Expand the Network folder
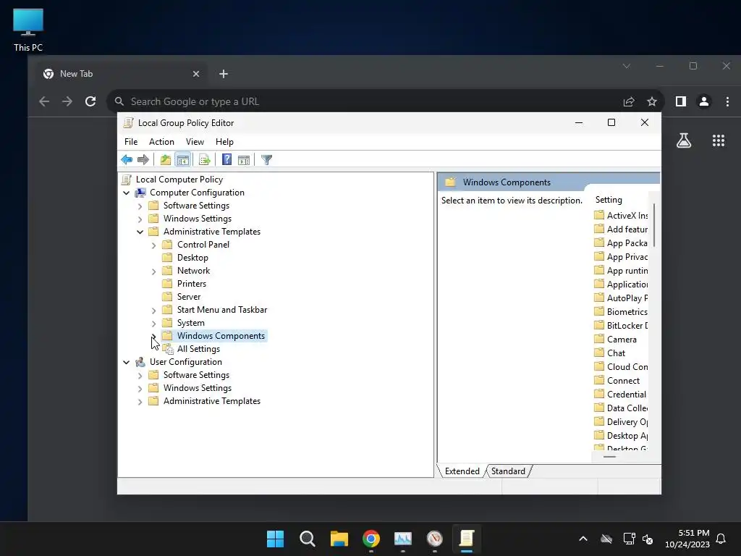Image resolution: width=741 pixels, height=556 pixels. tap(153, 271)
